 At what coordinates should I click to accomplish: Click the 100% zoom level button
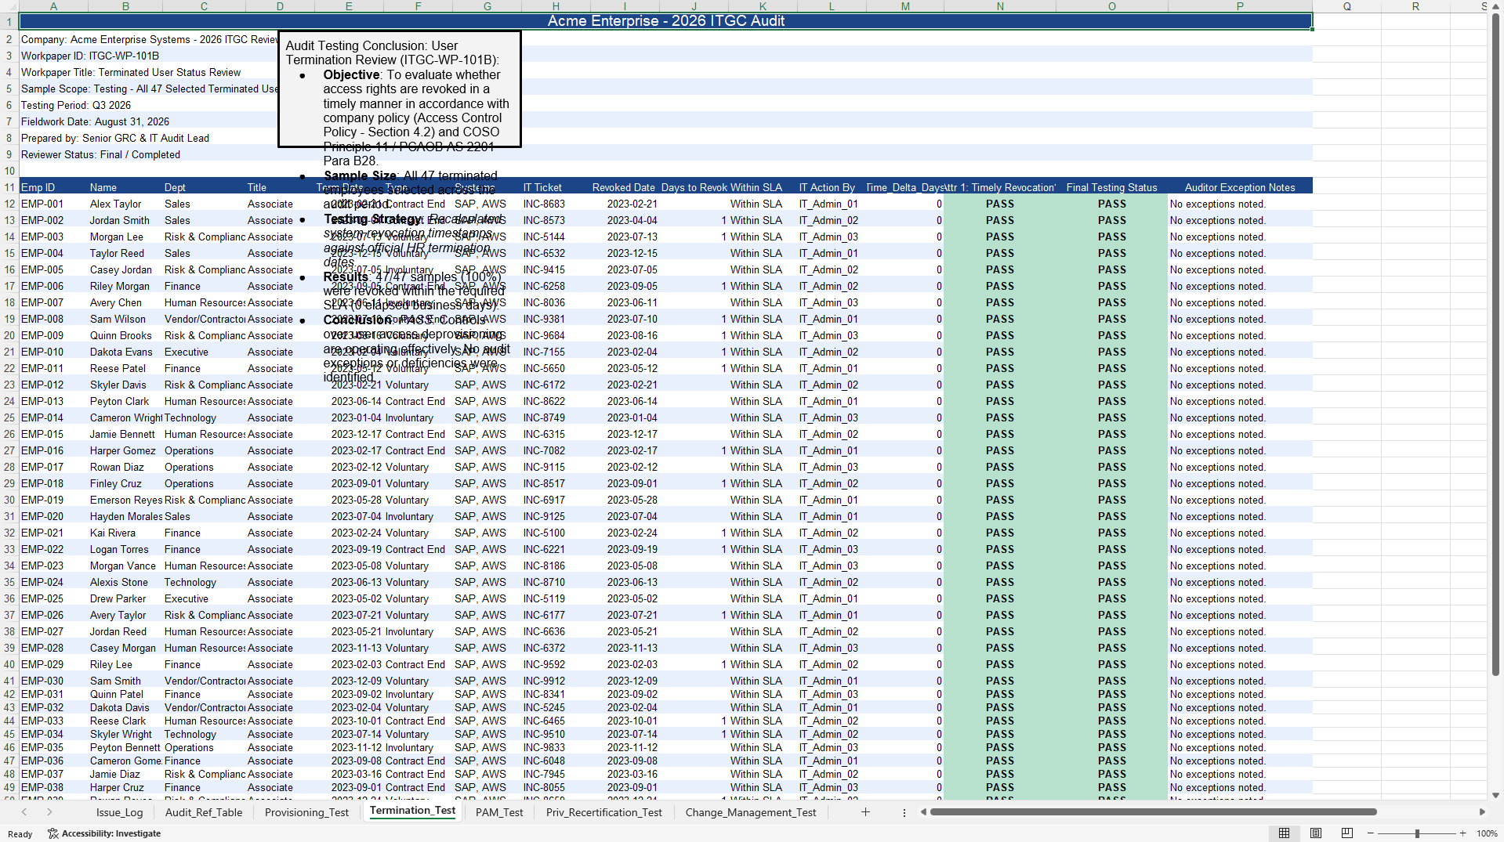1487,833
